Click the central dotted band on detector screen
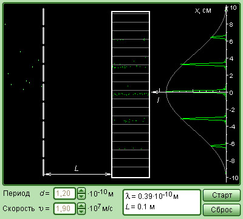243x219 pixels. (131, 94)
